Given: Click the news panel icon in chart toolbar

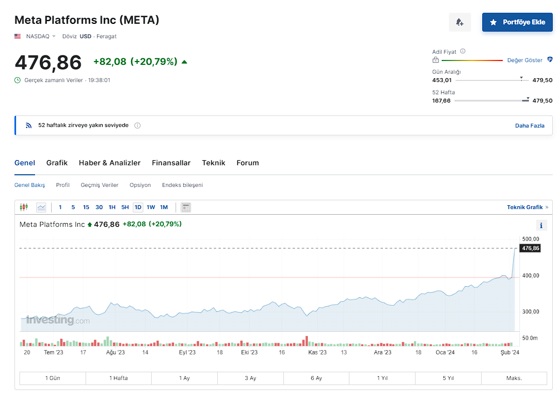Looking at the screenshot, I should pyautogui.click(x=186, y=207).
